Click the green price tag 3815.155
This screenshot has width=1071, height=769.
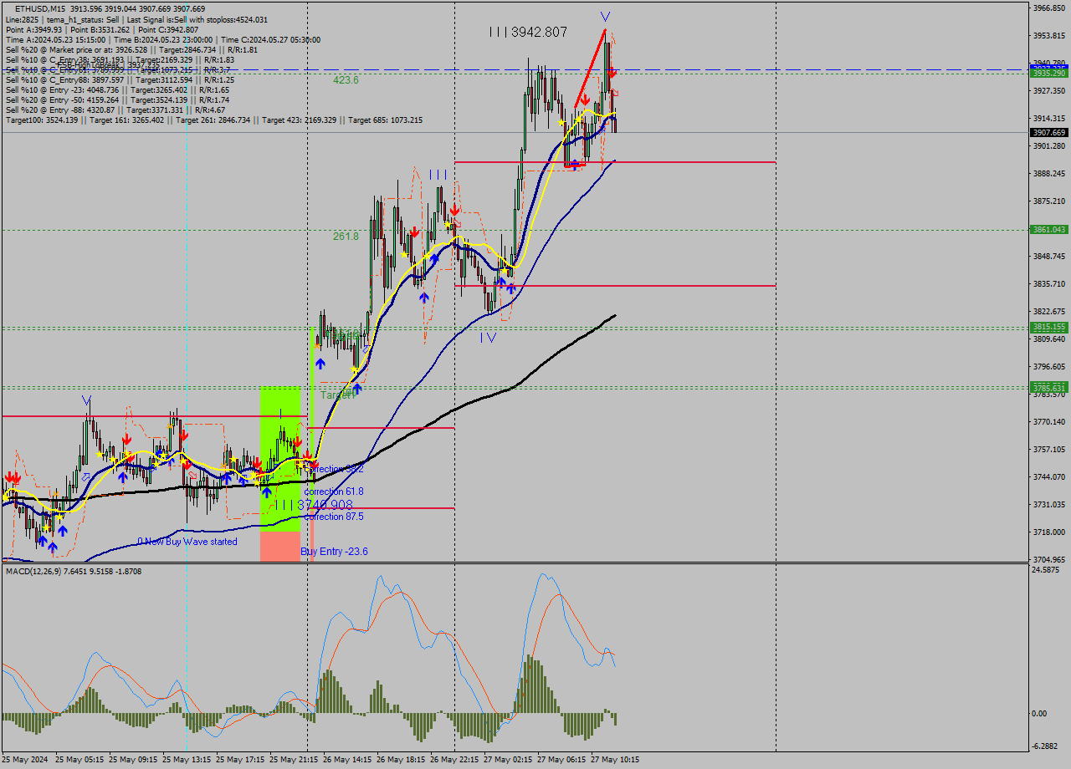coord(1048,328)
